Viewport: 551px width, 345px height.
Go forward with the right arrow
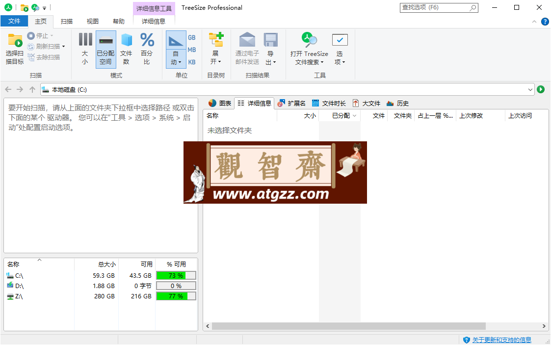click(x=20, y=90)
